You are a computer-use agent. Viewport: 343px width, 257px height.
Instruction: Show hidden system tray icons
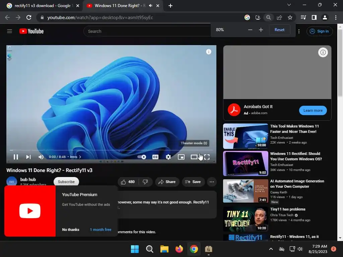[x=271, y=249]
